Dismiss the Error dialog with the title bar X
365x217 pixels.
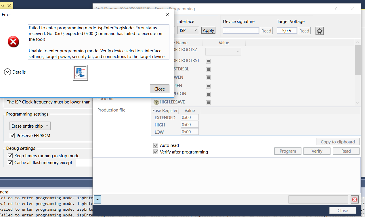pyautogui.click(x=168, y=14)
